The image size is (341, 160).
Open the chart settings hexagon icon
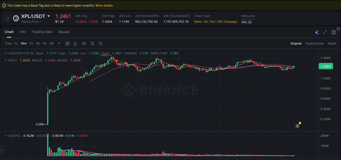pyautogui.click(x=100, y=43)
